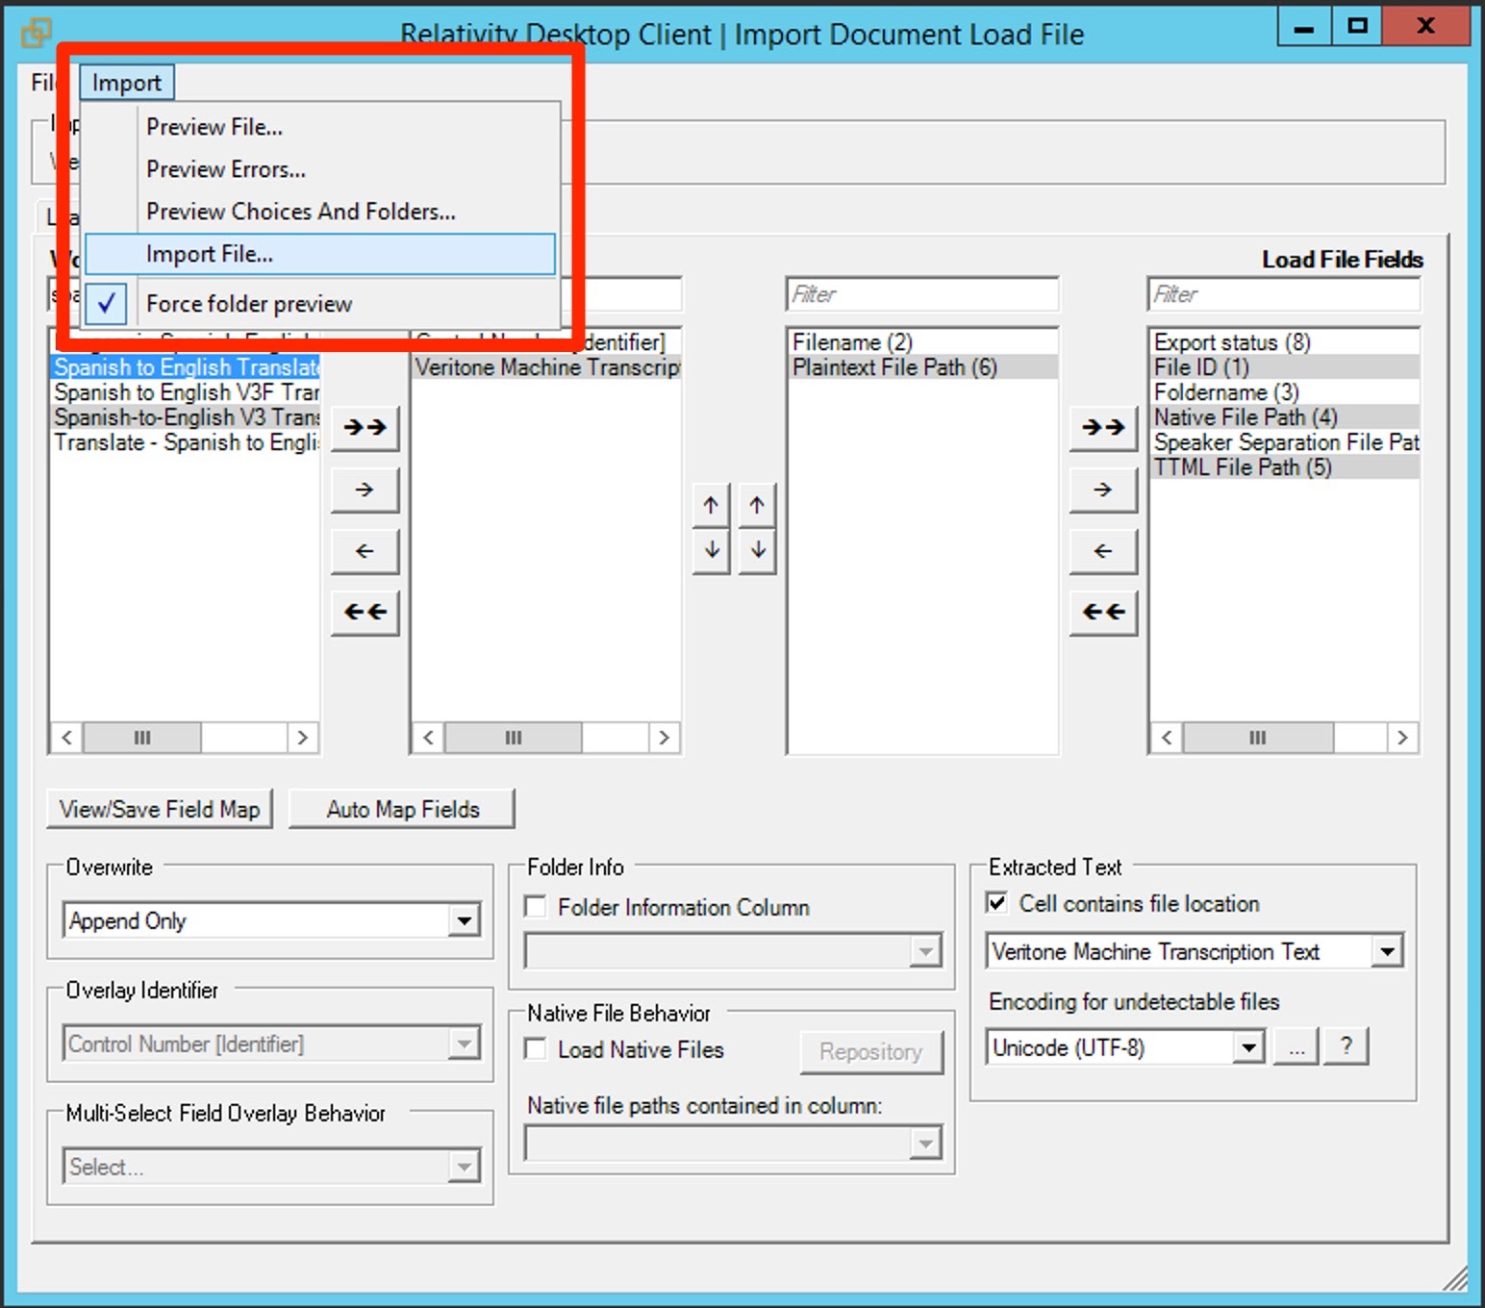Select Preview Errors... in the Import menu
Image resolution: width=1485 pixels, height=1308 pixels.
pos(226,169)
